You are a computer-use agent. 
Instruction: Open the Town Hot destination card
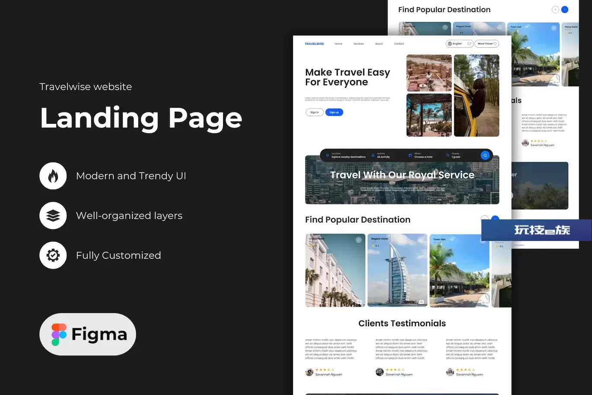click(459, 270)
